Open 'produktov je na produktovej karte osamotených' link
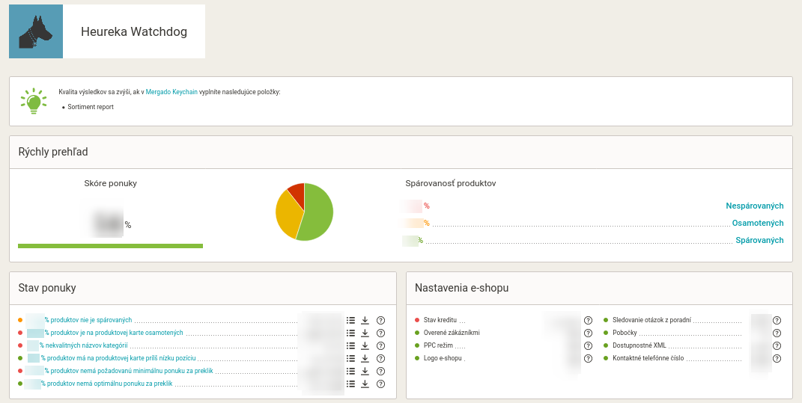Screen dimensions: 802x403 [114, 333]
